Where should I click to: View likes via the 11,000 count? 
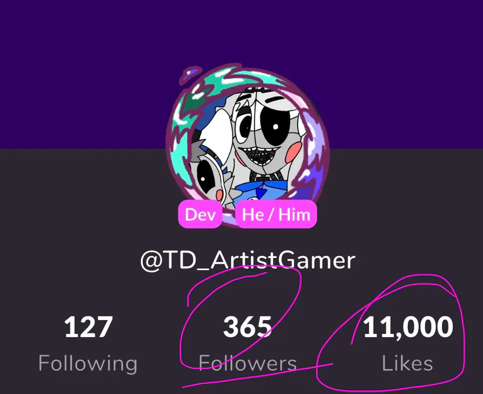[x=408, y=327]
